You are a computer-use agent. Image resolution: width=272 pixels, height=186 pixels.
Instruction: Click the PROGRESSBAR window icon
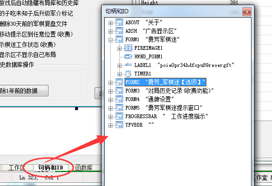coord(119,116)
